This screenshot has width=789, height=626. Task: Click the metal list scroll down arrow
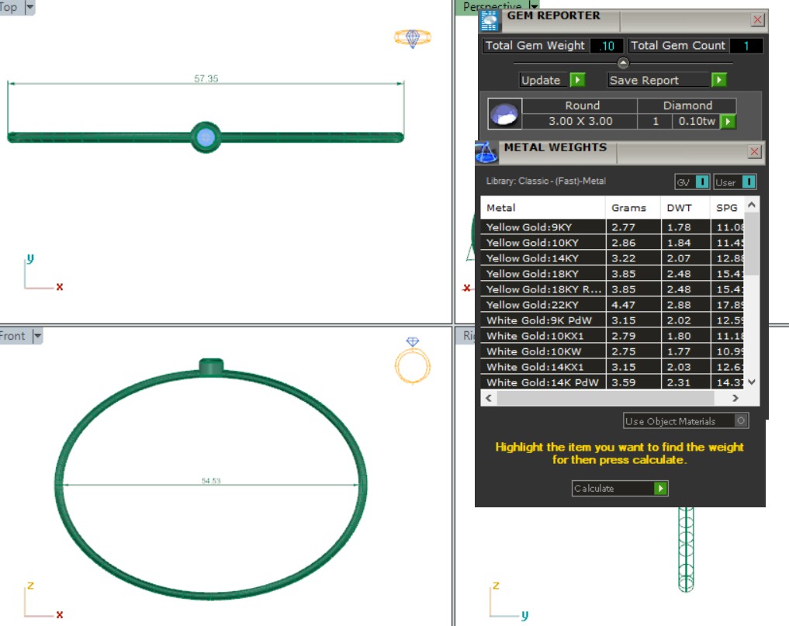click(x=751, y=382)
